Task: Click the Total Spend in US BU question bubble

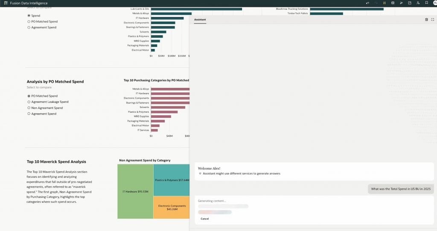Action: point(401,189)
